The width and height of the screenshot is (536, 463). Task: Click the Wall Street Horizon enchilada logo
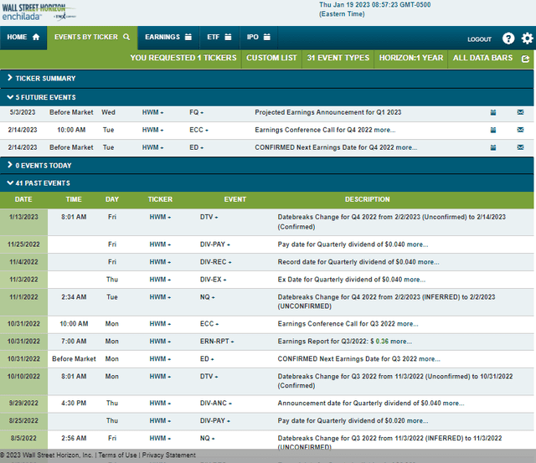click(x=39, y=12)
